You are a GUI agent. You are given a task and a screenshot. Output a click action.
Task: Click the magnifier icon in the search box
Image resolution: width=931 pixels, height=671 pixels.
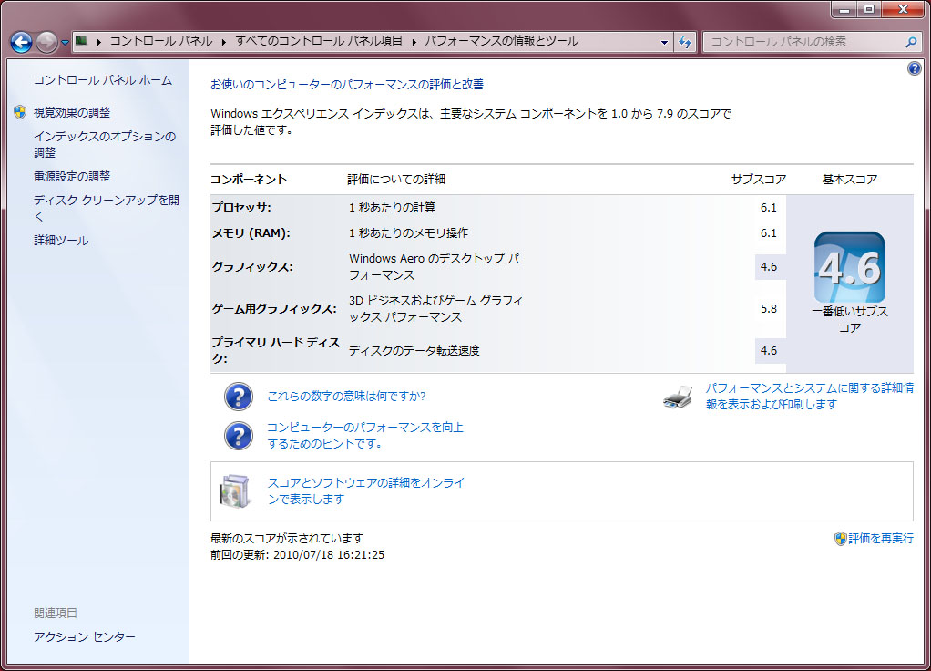tap(911, 42)
